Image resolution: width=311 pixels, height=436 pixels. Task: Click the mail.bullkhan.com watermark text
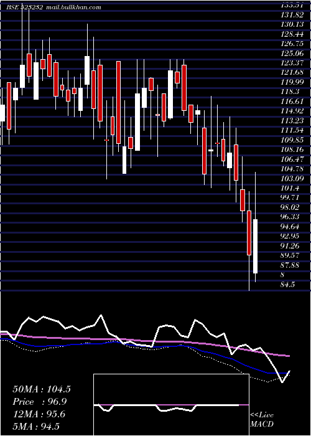73,7
